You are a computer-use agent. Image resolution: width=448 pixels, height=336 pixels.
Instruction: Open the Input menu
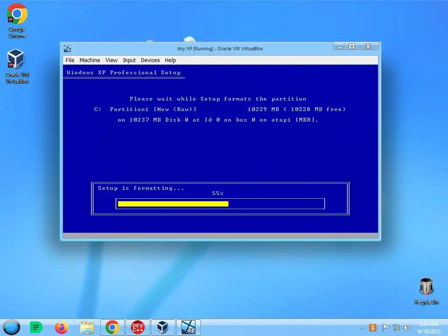pos(129,60)
